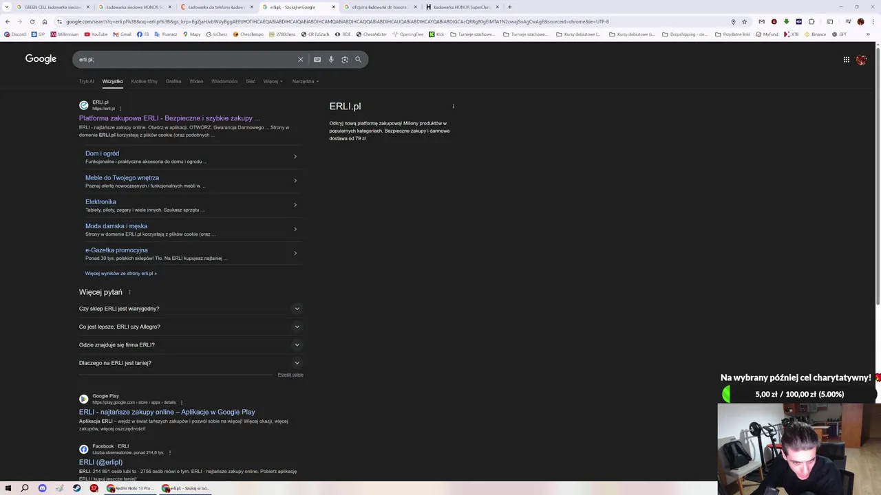
Task: Open the Google apps grid
Action: [x=847, y=60]
